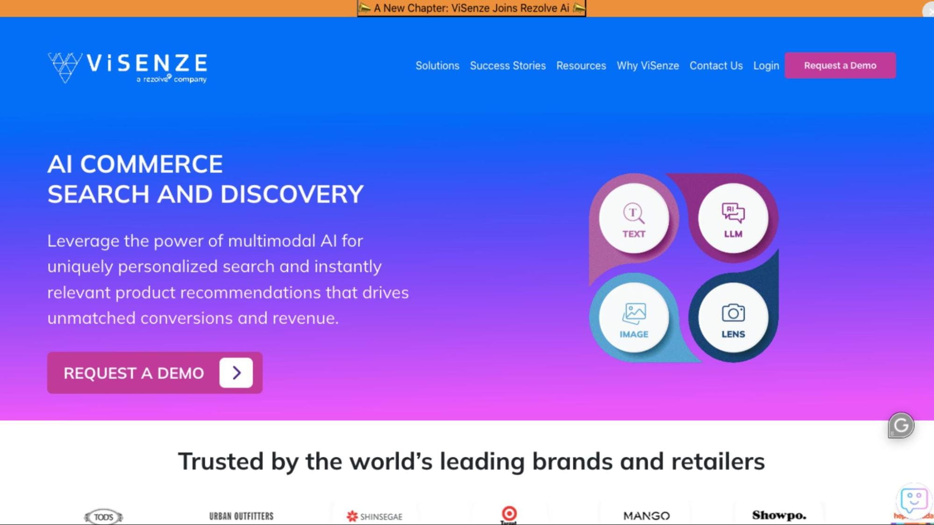Click the Mango brand logo
934x525 pixels.
[646, 516]
